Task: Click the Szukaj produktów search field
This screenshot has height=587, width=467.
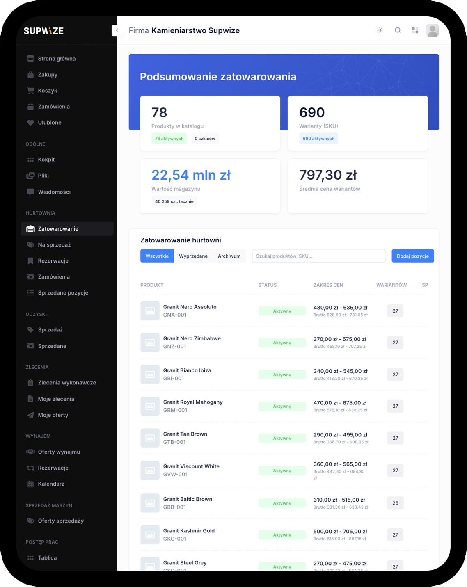Action: pyautogui.click(x=318, y=256)
